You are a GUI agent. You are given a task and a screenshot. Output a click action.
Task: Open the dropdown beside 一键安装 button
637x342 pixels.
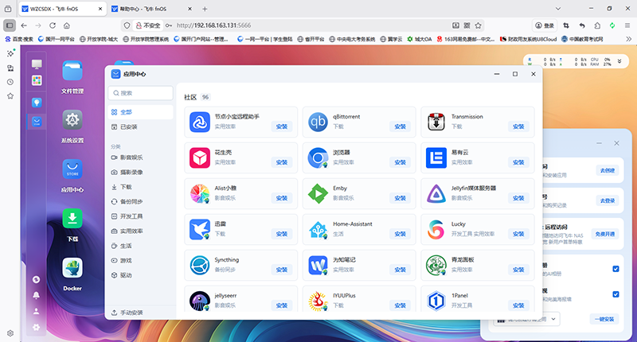pyautogui.click(x=553, y=319)
